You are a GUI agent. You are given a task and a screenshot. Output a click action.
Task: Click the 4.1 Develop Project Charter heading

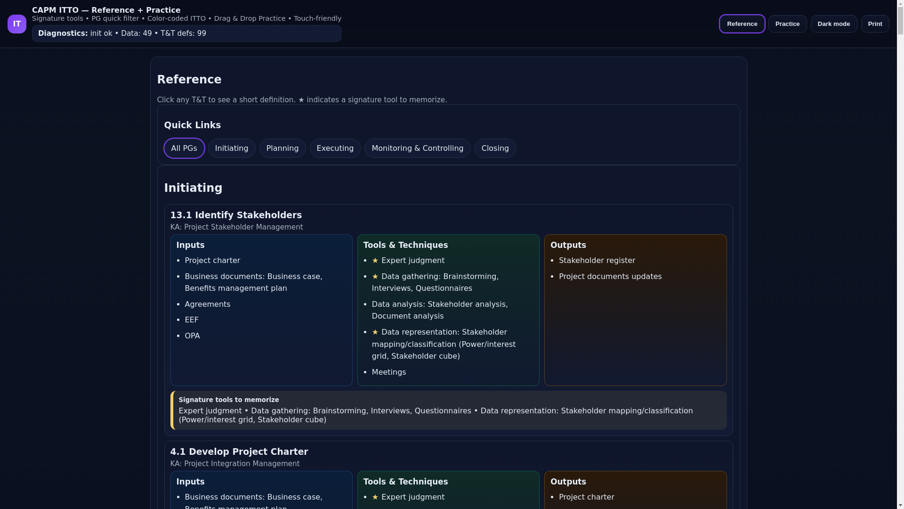point(239,452)
